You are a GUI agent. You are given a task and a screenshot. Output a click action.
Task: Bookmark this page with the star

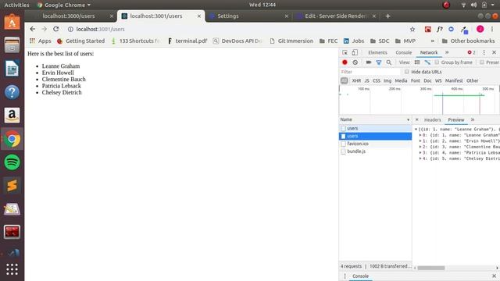tap(412, 30)
